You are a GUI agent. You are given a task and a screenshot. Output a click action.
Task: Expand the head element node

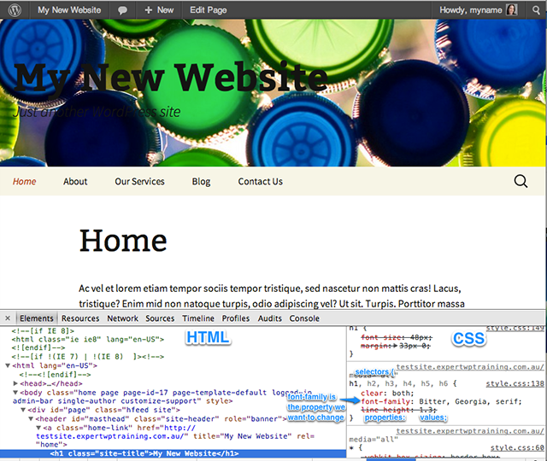click(x=15, y=383)
